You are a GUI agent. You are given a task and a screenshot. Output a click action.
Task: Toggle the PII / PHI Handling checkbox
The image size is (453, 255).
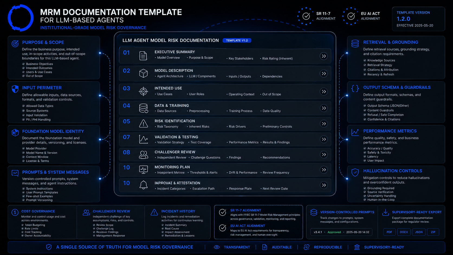pos(24,120)
